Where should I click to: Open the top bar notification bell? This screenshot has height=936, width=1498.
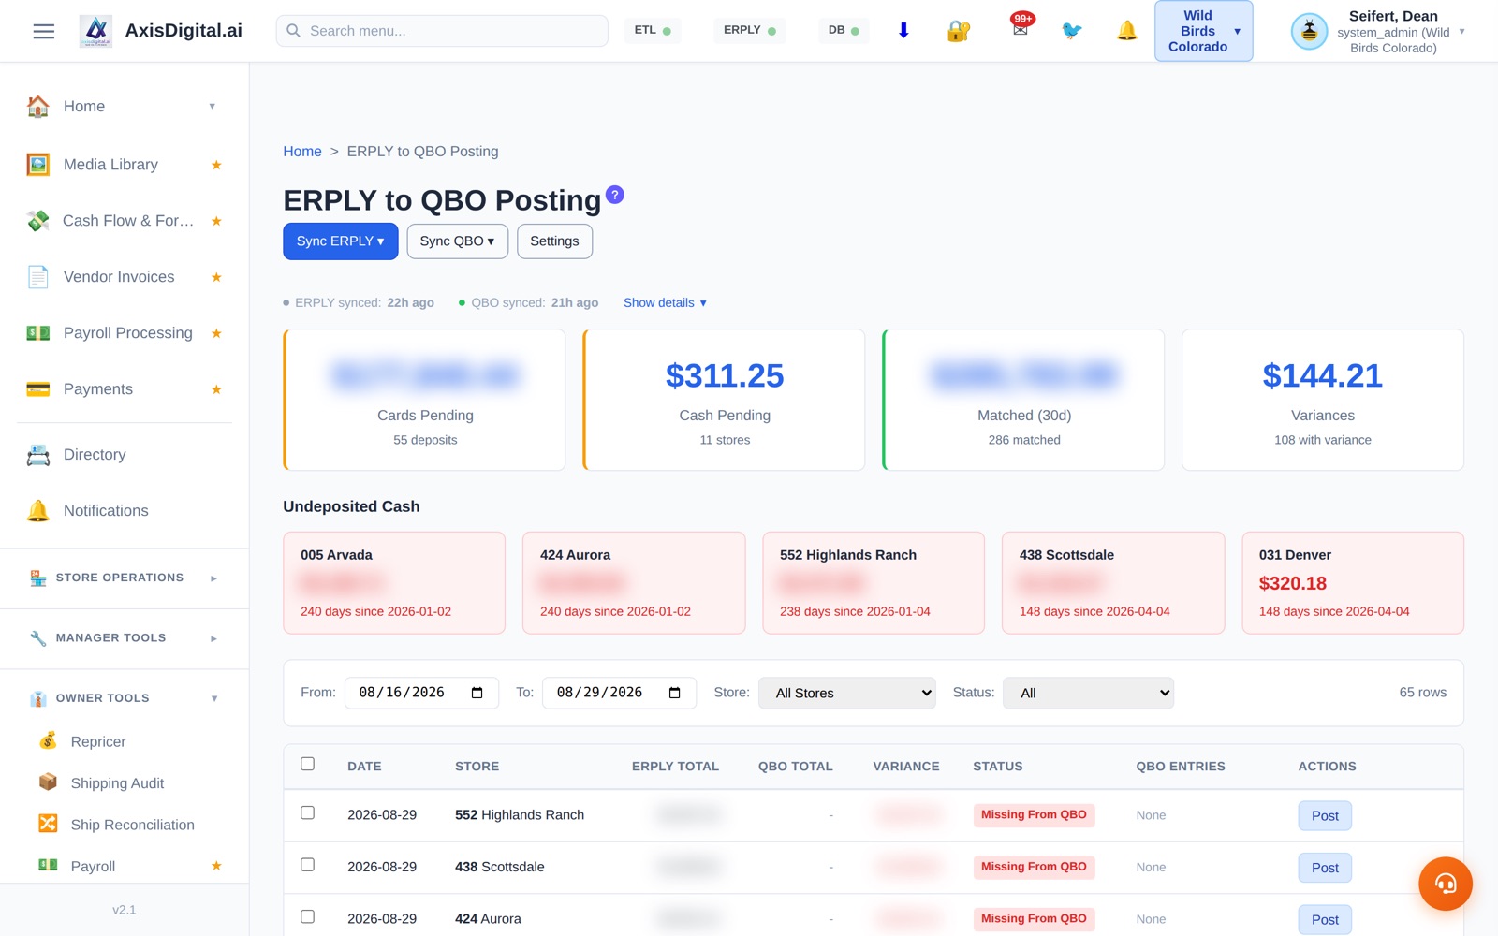1127,31
